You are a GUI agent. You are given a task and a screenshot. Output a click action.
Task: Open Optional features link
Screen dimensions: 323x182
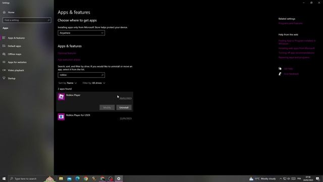[x=67, y=53]
